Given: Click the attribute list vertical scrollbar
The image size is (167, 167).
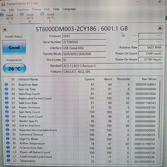Looking at the screenshot, I should coord(159,109).
